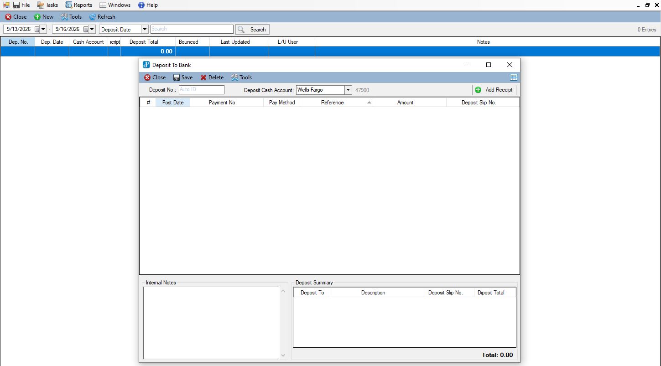This screenshot has height=366, width=661.
Task: Open the Windows menu
Action: (x=115, y=5)
